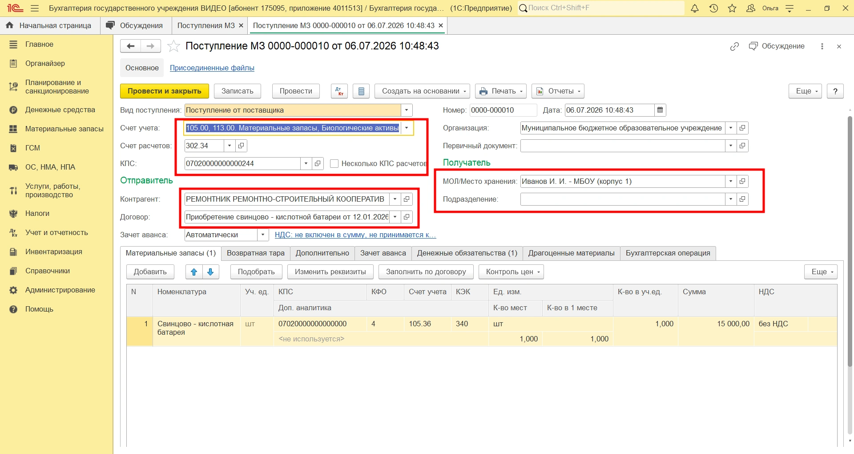Open the 1C main menu hamburger icon

35,8
